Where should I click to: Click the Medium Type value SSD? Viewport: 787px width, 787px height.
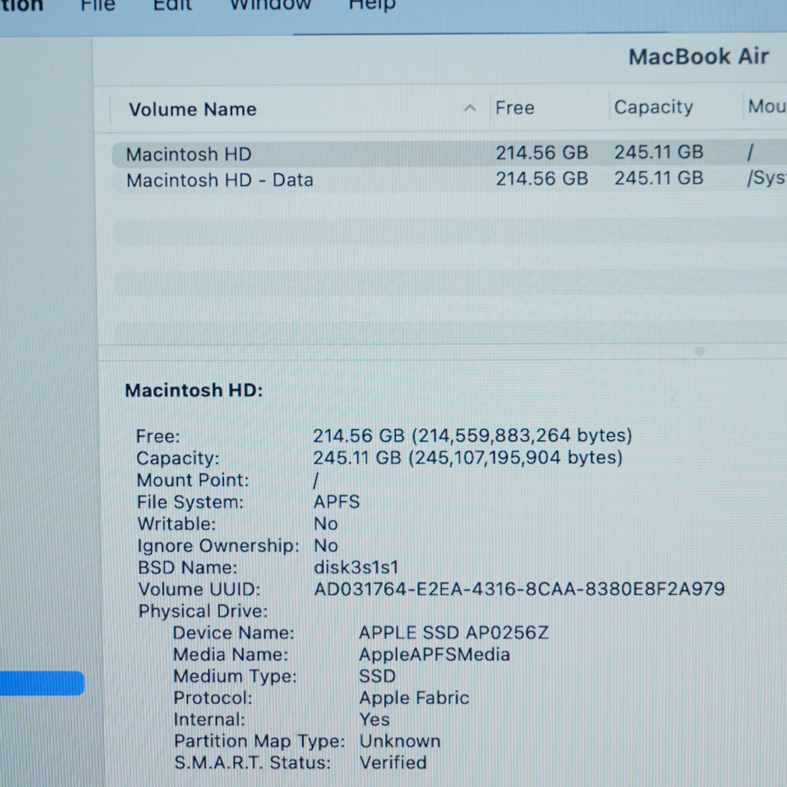pyautogui.click(x=377, y=676)
